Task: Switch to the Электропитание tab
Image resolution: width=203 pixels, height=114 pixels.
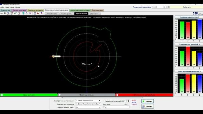Action: pos(97,10)
